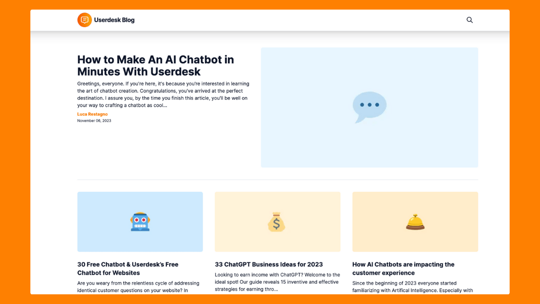Read How AI Chatbots are impacting article

(x=403, y=269)
